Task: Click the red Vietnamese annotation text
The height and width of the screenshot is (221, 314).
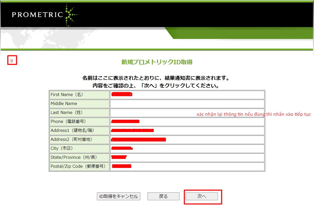Action: coord(254,114)
